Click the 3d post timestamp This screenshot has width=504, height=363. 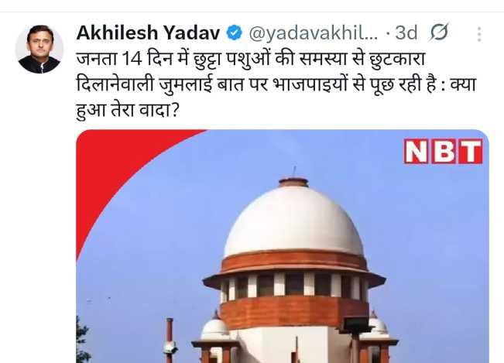[406, 33]
